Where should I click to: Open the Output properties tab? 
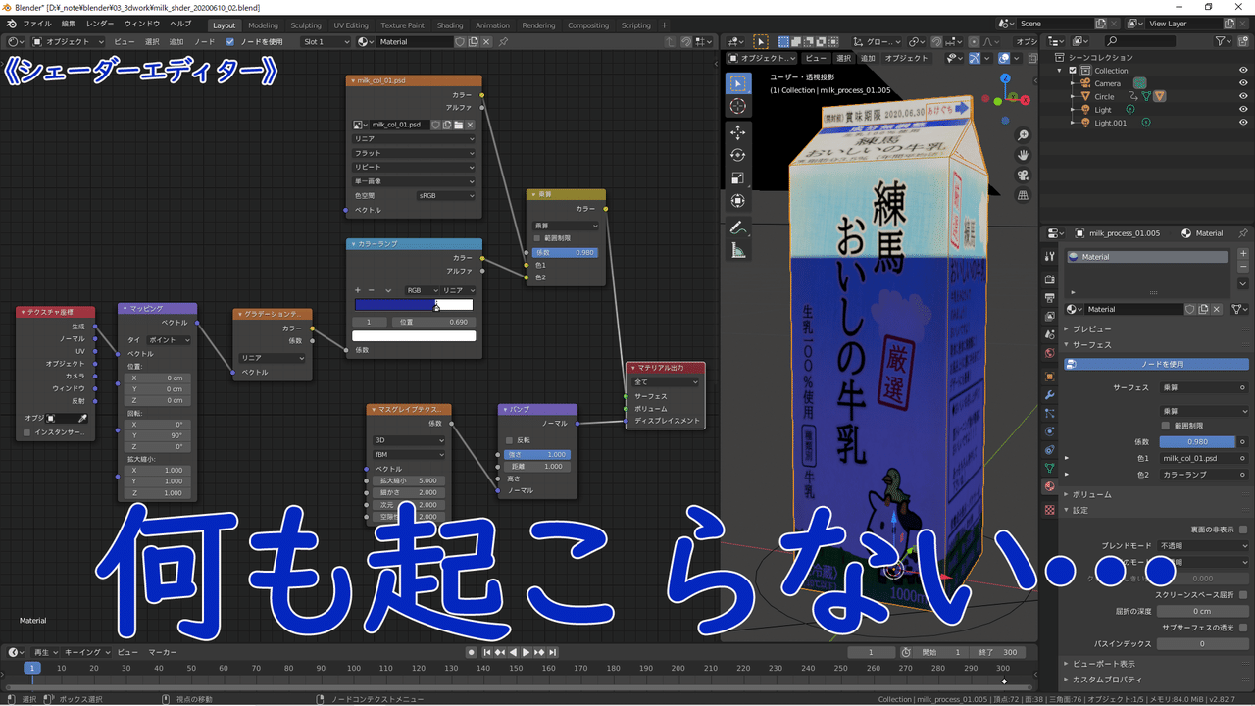point(1049,297)
